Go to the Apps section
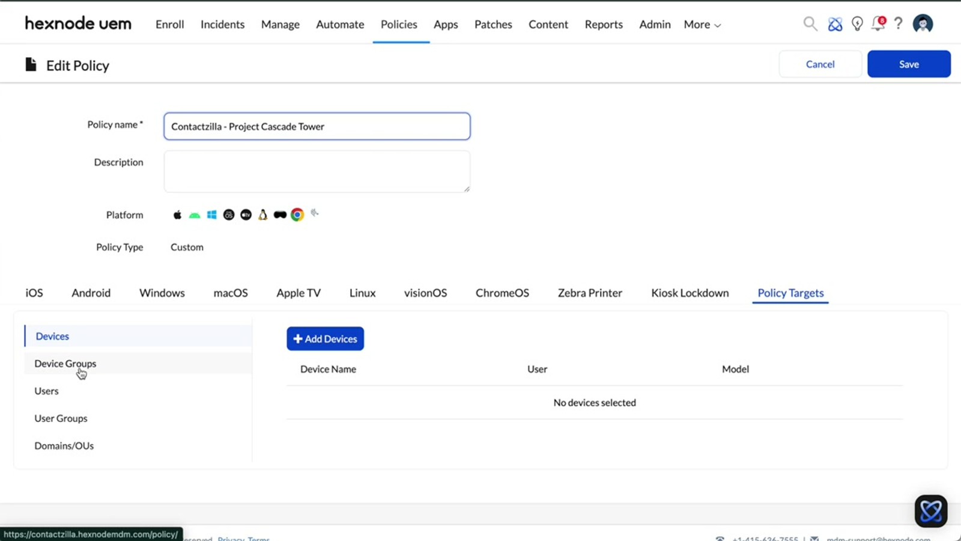The height and width of the screenshot is (541, 961). [x=446, y=25]
